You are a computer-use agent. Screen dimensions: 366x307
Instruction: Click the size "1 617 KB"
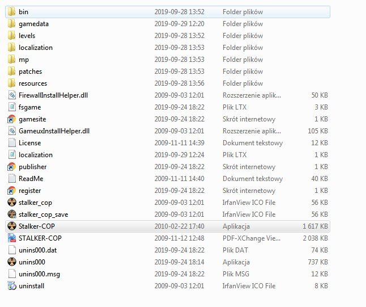click(x=315, y=226)
